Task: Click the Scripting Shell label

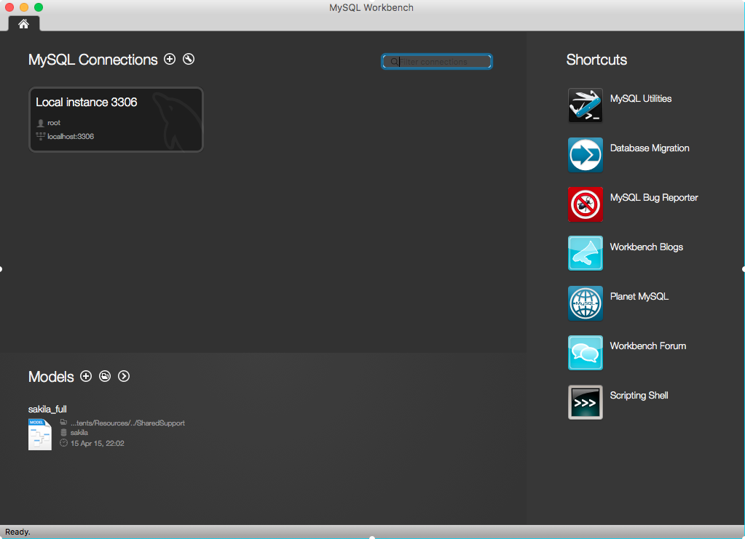Action: (x=639, y=395)
